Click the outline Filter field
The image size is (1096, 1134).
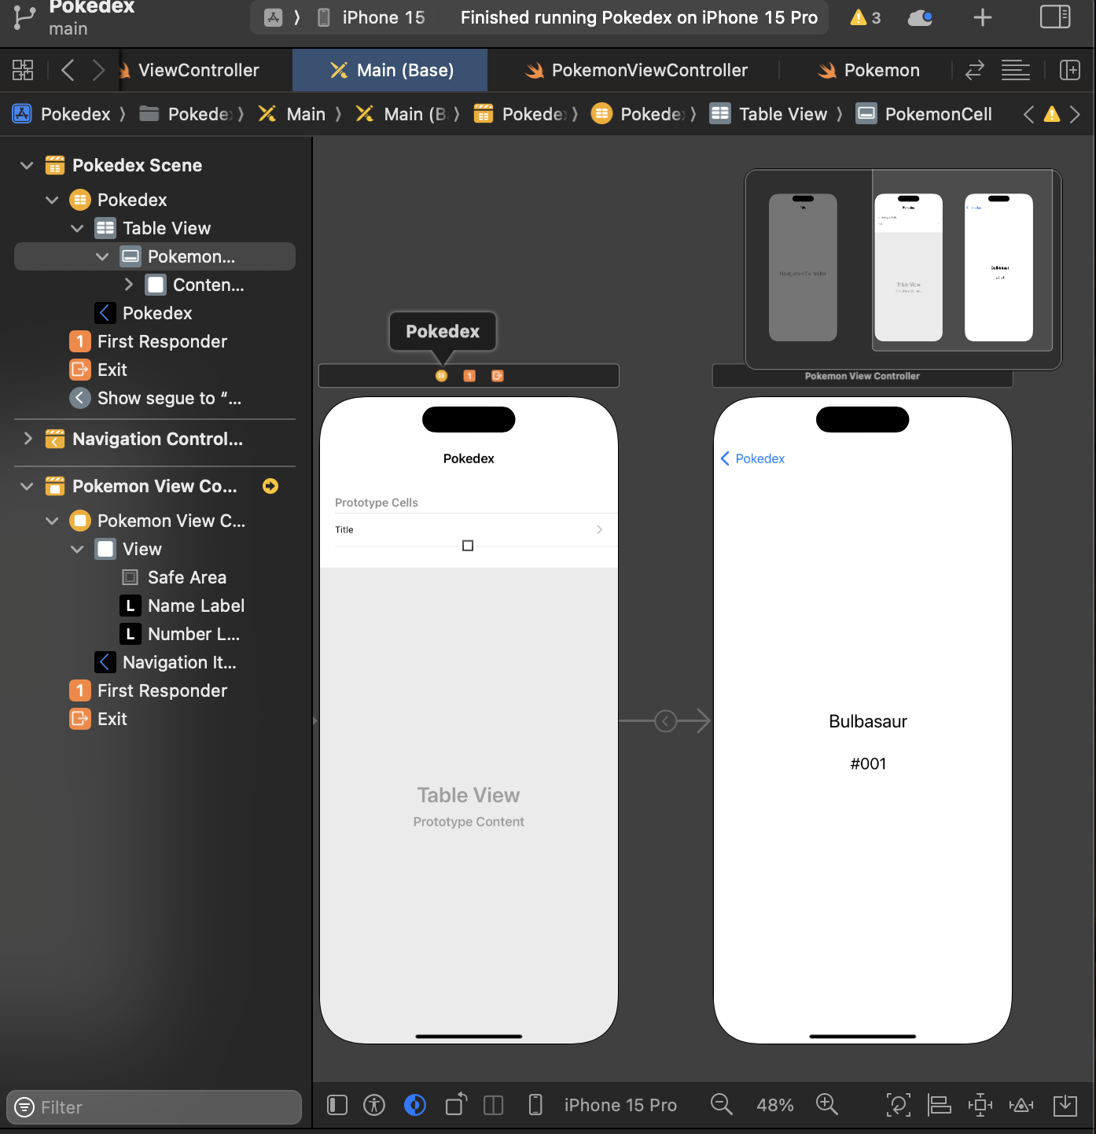(154, 1107)
